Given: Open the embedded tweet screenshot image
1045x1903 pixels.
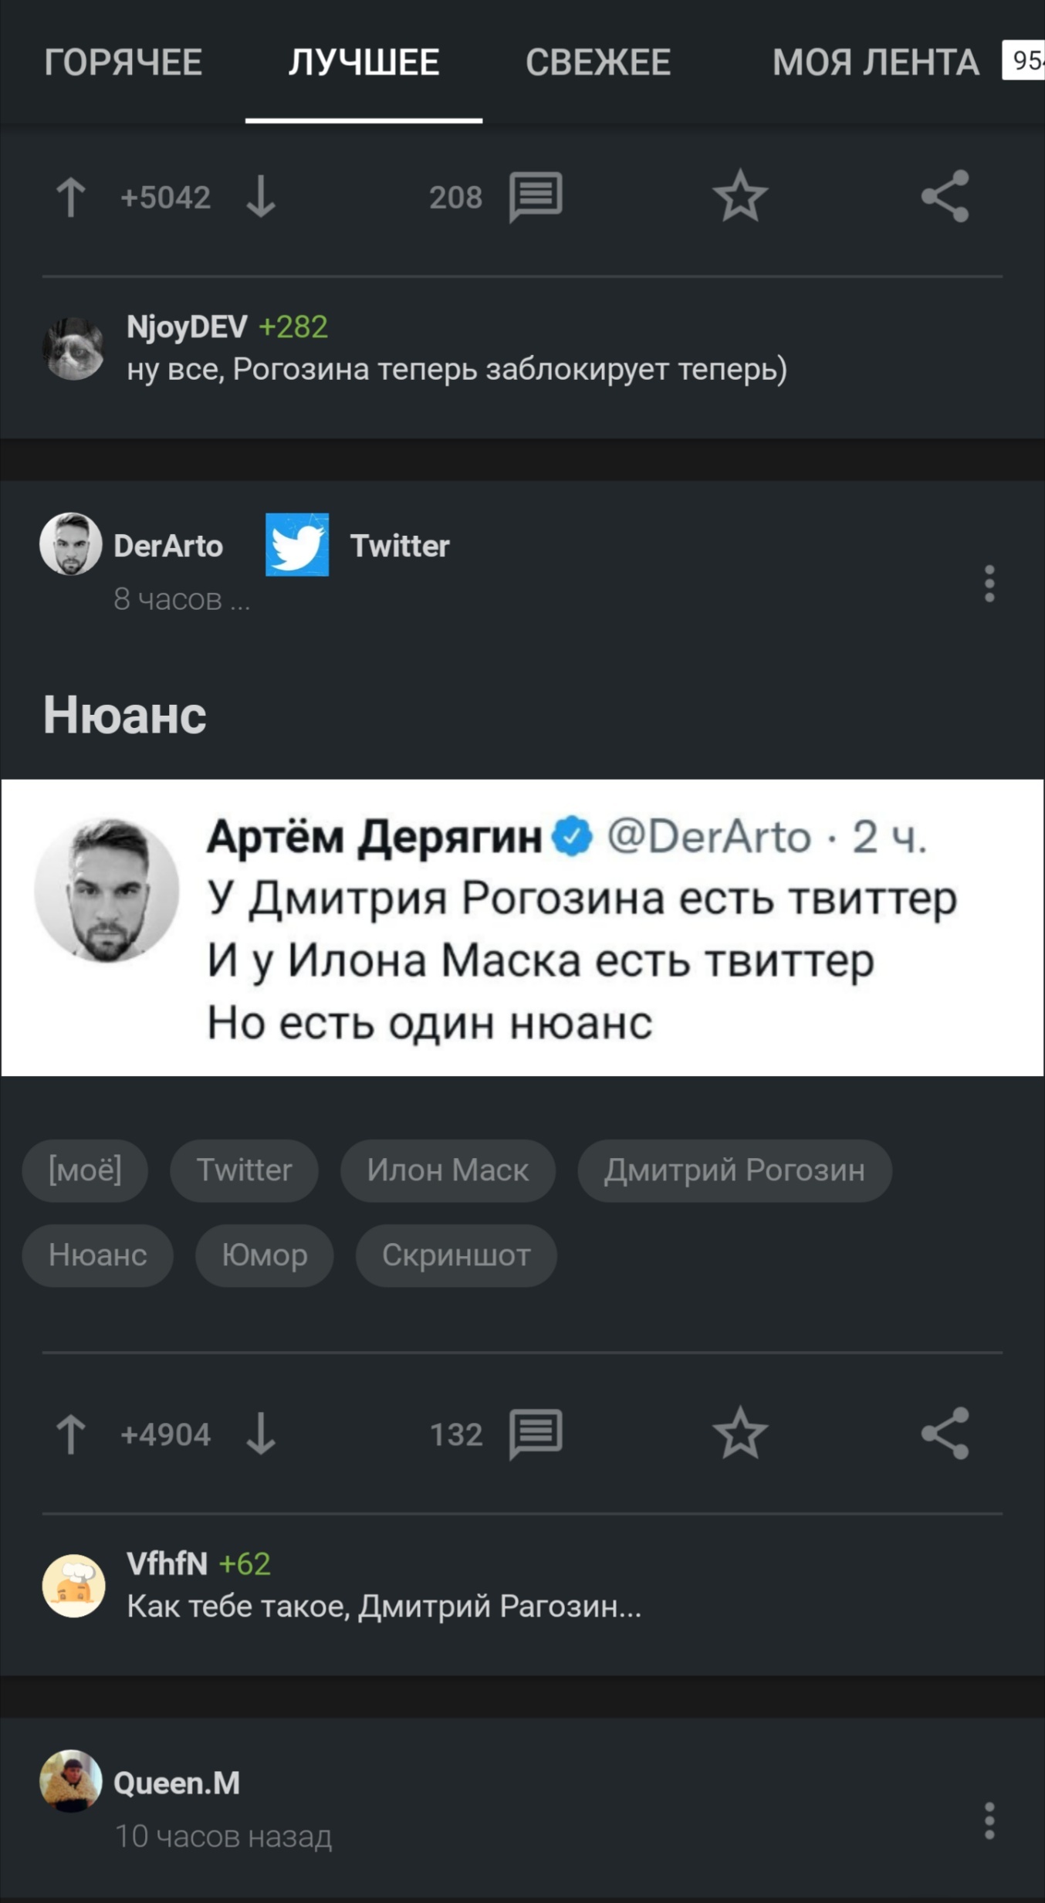Looking at the screenshot, I should tap(522, 927).
